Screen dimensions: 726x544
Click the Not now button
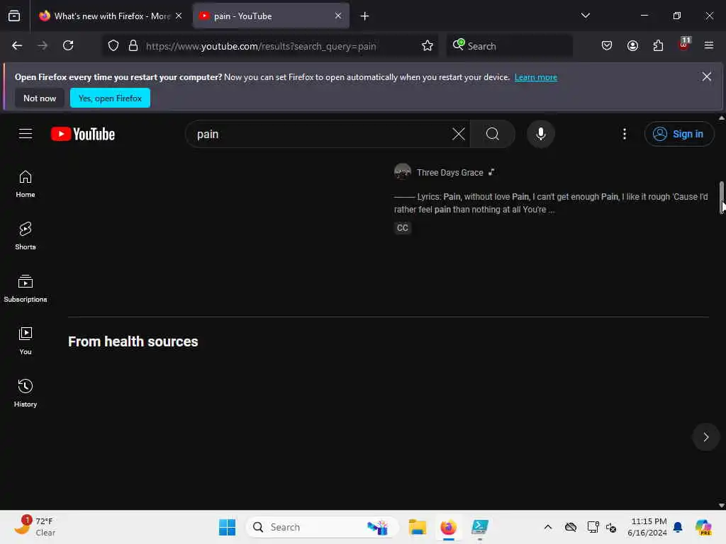click(40, 98)
